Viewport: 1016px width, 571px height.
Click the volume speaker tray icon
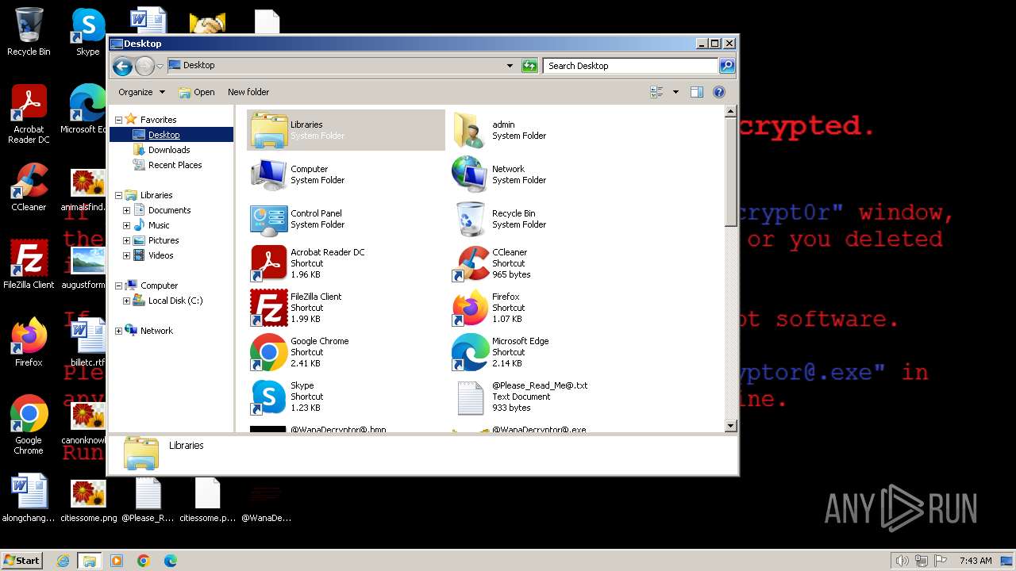click(902, 561)
